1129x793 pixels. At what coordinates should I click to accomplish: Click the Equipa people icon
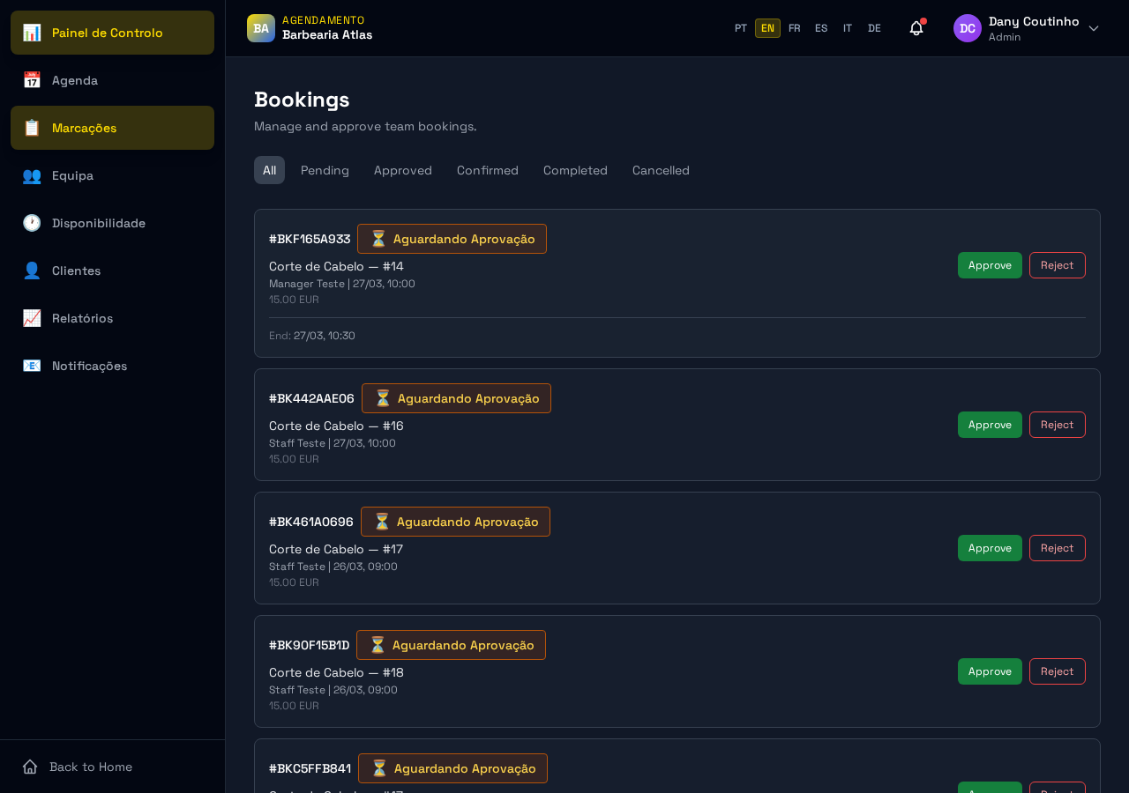(x=32, y=175)
